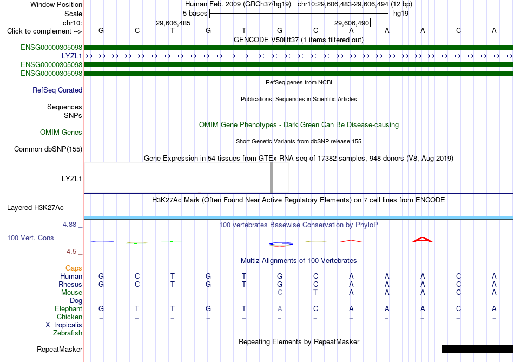The width and height of the screenshot is (514, 362).
Task: Click the second ENSG00000305098 gene label
Action: coord(51,64)
